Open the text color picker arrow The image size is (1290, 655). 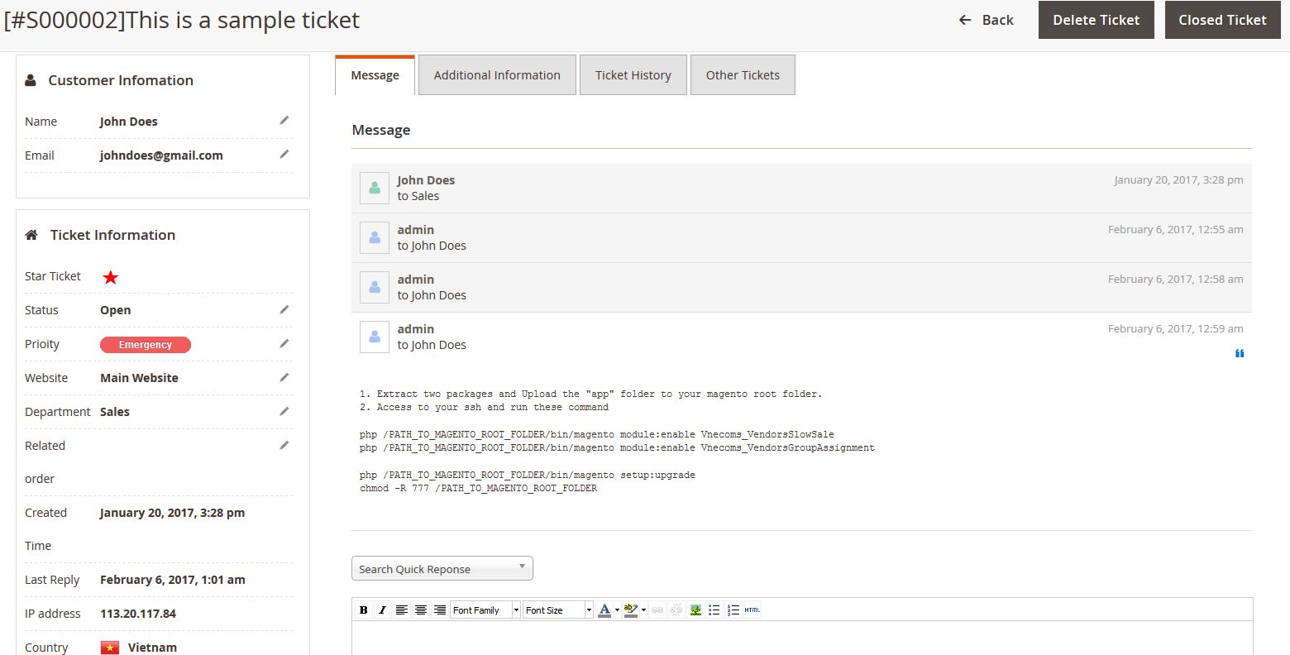pos(617,610)
